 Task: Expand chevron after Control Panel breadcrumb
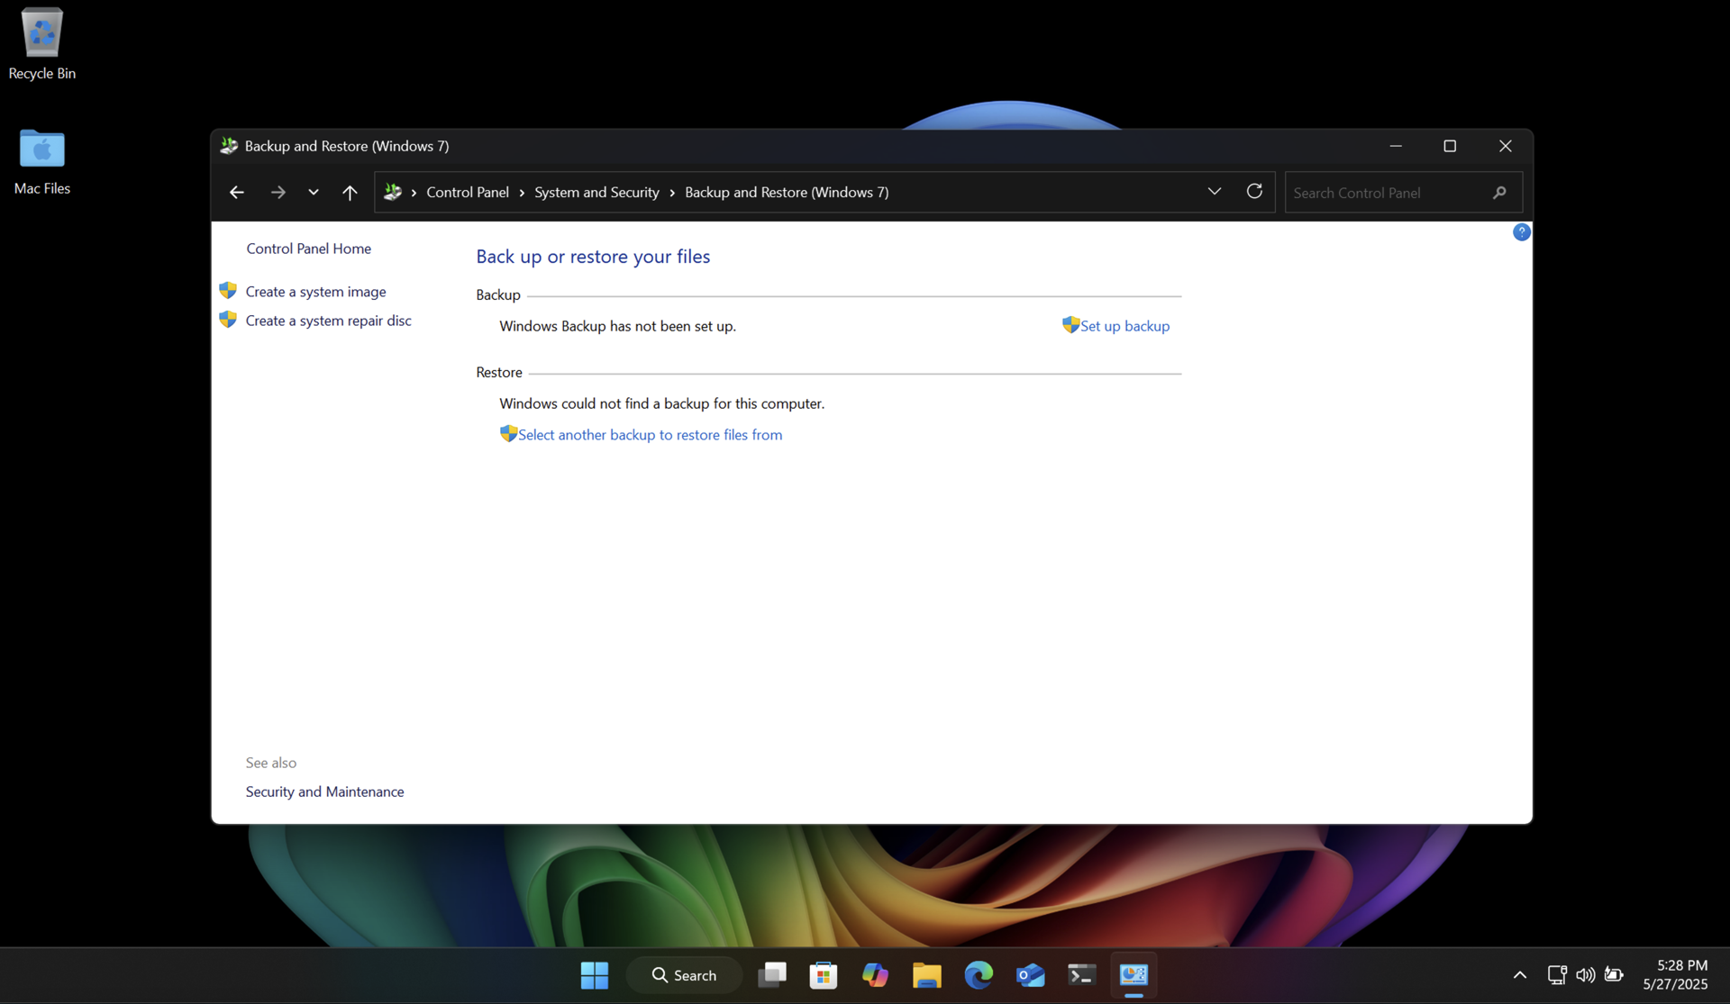pyautogui.click(x=522, y=193)
